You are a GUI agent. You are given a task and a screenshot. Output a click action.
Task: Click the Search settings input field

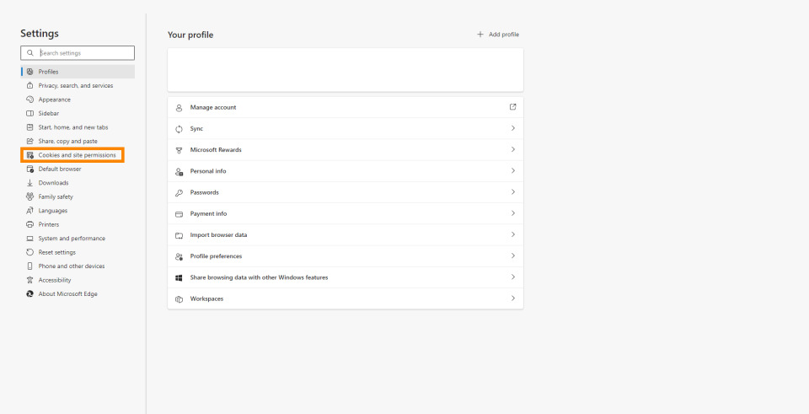(x=84, y=53)
